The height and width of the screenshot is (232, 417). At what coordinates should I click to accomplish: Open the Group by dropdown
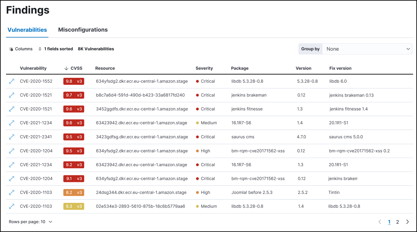(367, 49)
